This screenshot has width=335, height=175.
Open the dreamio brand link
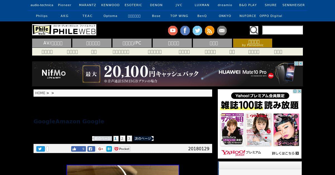[225, 5]
